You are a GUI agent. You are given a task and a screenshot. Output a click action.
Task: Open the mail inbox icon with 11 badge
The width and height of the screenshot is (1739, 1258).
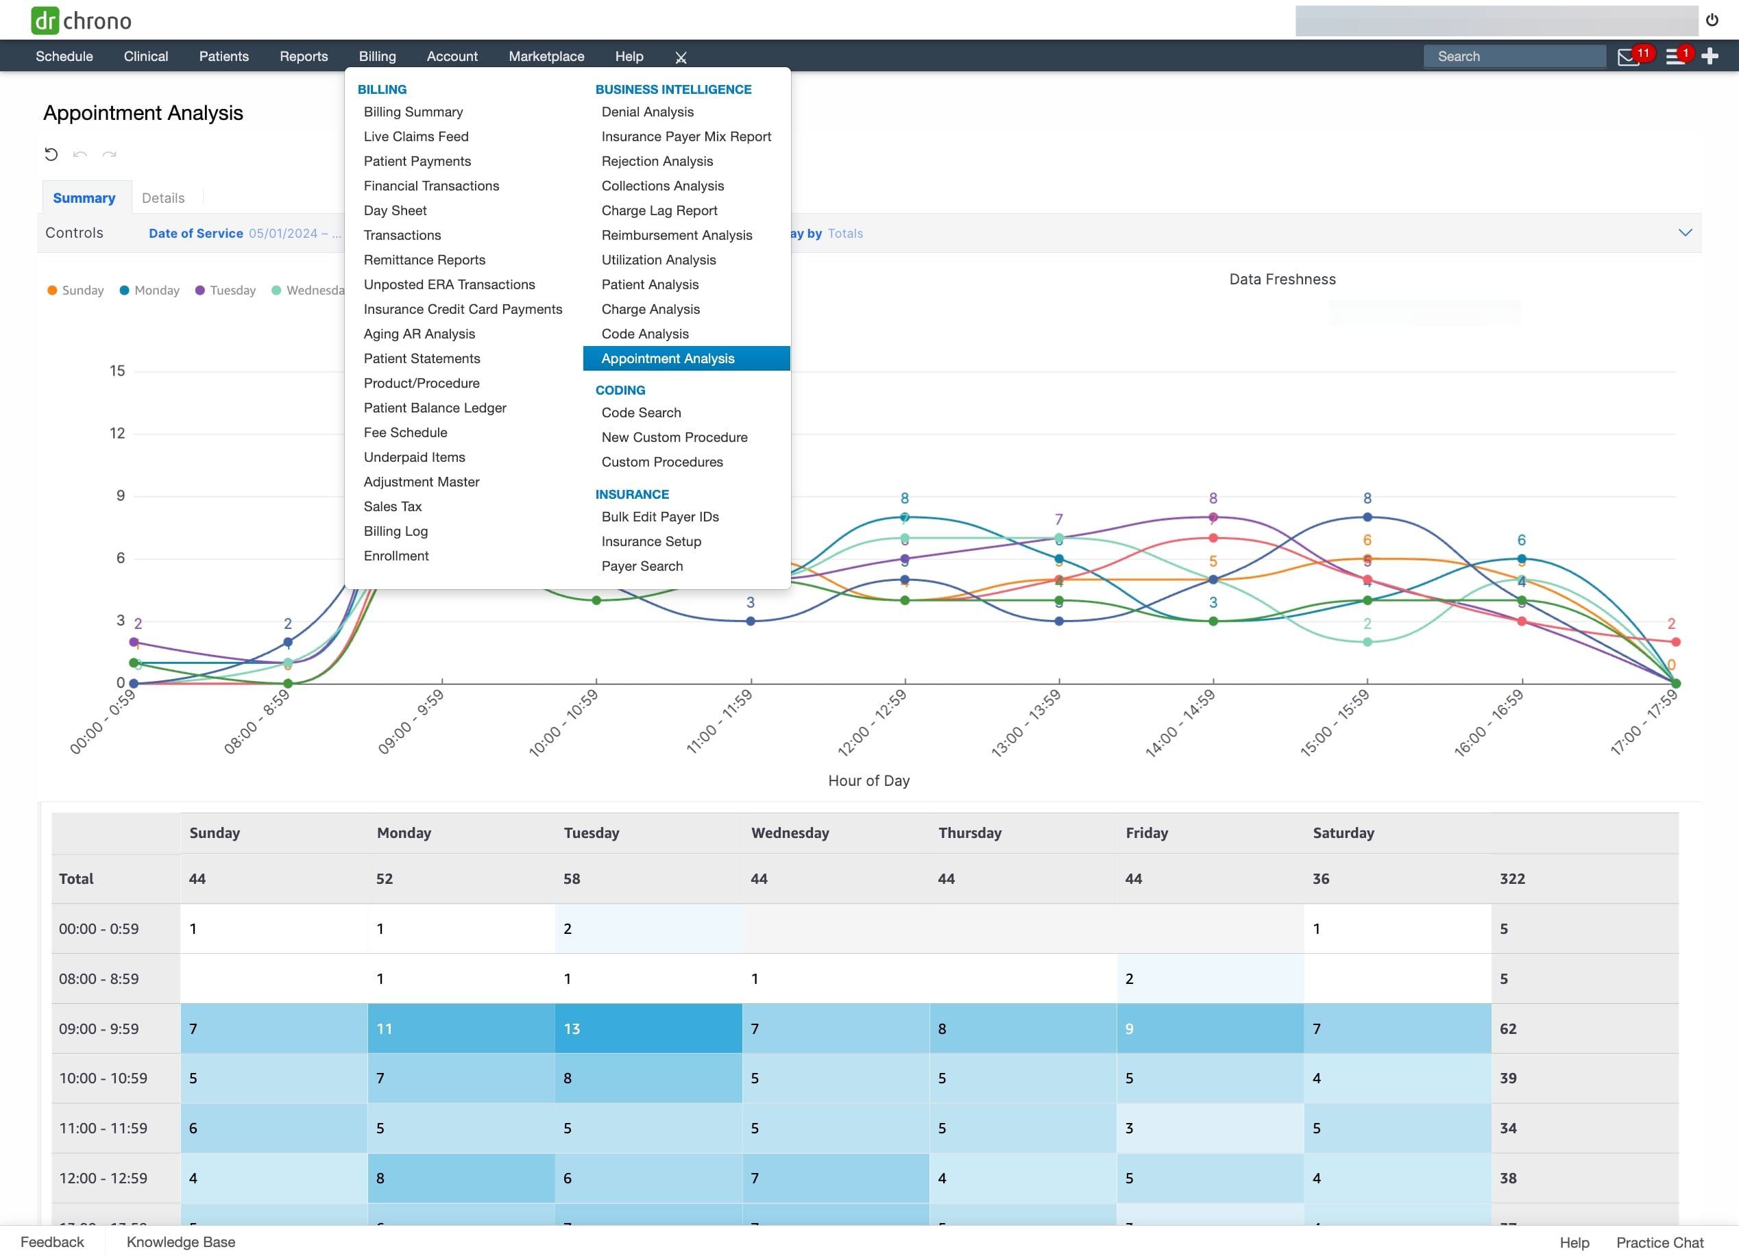pos(1627,57)
